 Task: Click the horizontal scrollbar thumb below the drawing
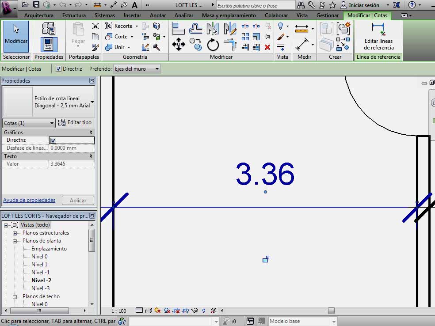331,311
